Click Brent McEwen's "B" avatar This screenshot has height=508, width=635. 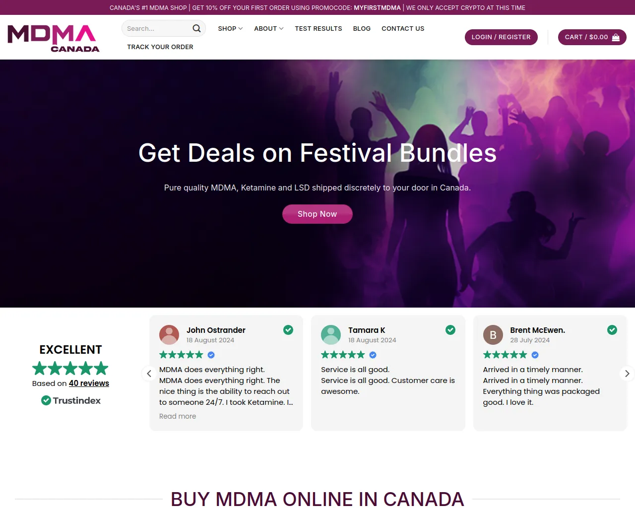tap(493, 335)
